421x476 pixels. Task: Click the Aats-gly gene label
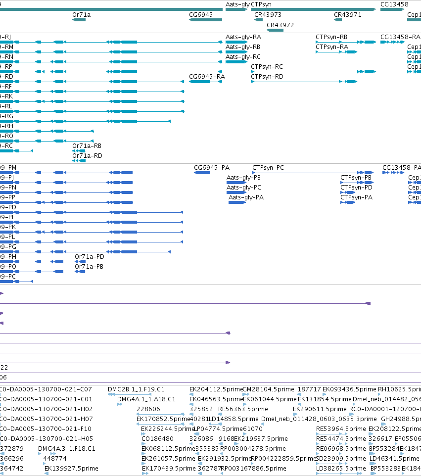pyautogui.click(x=237, y=4)
